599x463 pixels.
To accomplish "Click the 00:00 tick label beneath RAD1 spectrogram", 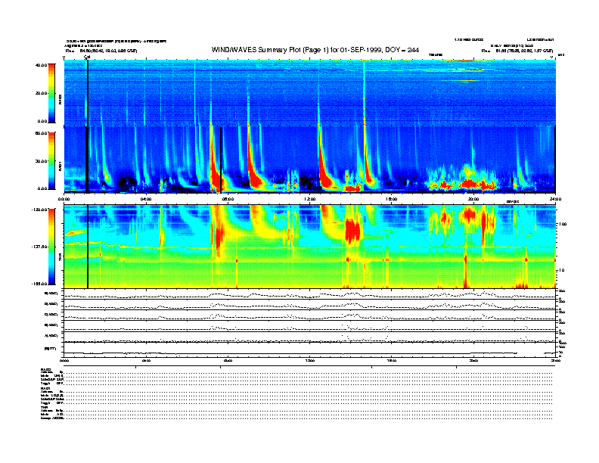I will (x=64, y=199).
